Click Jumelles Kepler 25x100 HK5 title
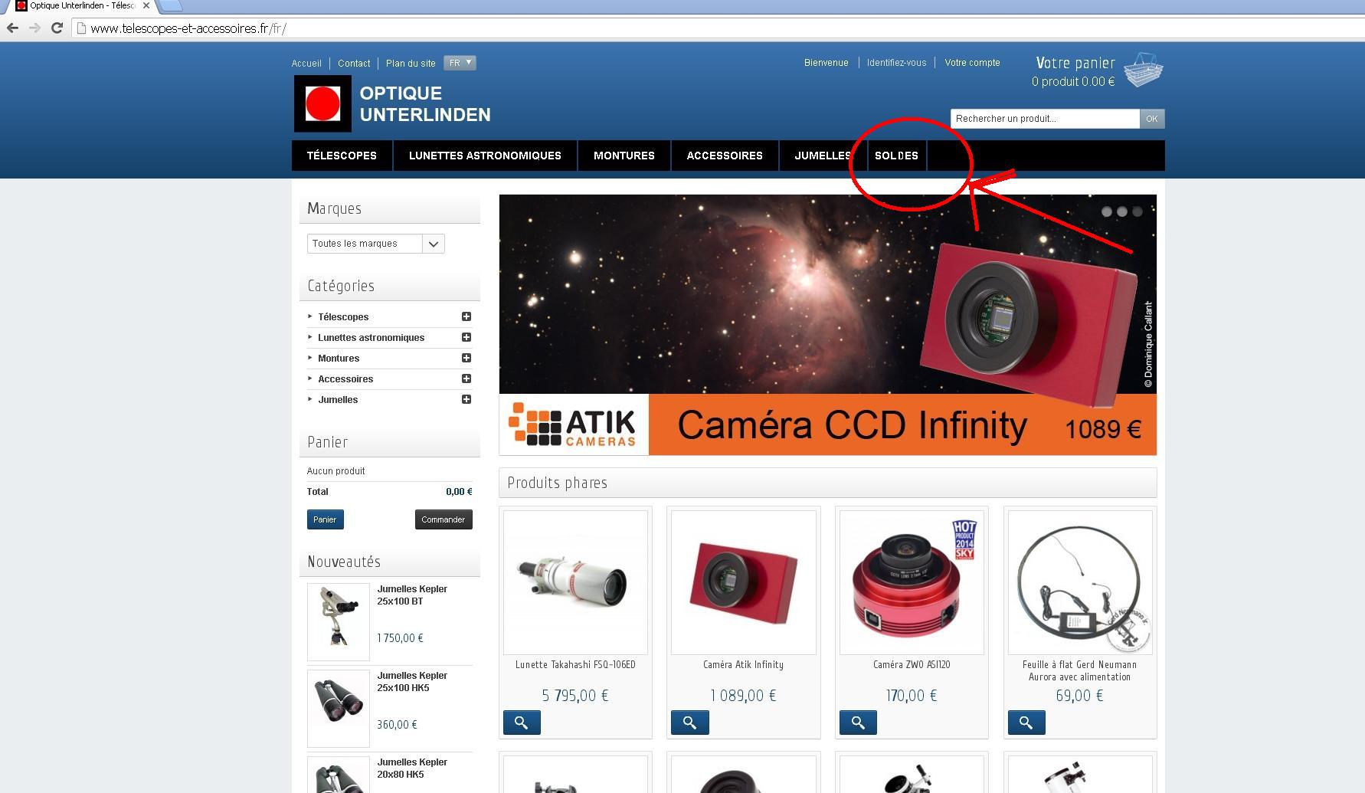Image resolution: width=1365 pixels, height=793 pixels. point(412,682)
